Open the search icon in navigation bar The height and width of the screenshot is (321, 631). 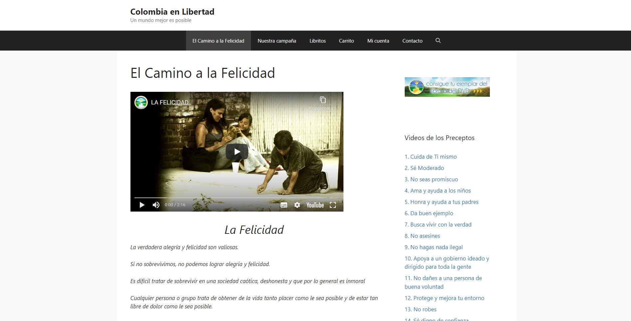click(x=438, y=41)
